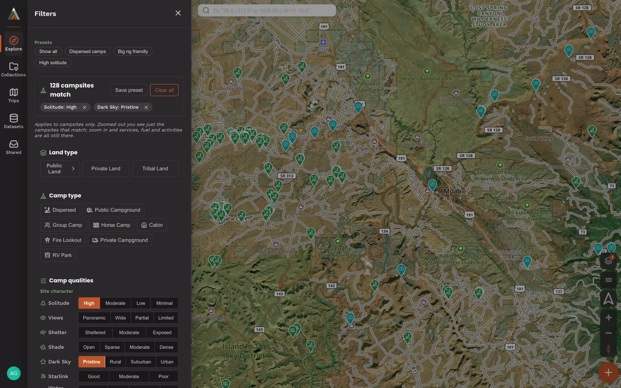Click the CNY airport marker
The width and height of the screenshot is (621, 388).
coord(323,42)
